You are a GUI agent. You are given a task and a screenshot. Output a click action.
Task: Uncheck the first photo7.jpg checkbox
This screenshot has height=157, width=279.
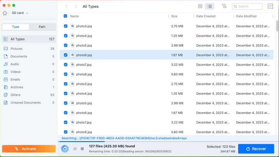[66, 65]
